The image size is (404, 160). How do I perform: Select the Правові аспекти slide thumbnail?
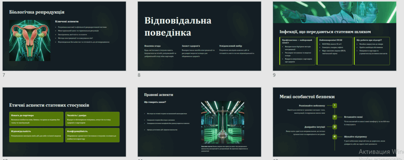coord(199,122)
